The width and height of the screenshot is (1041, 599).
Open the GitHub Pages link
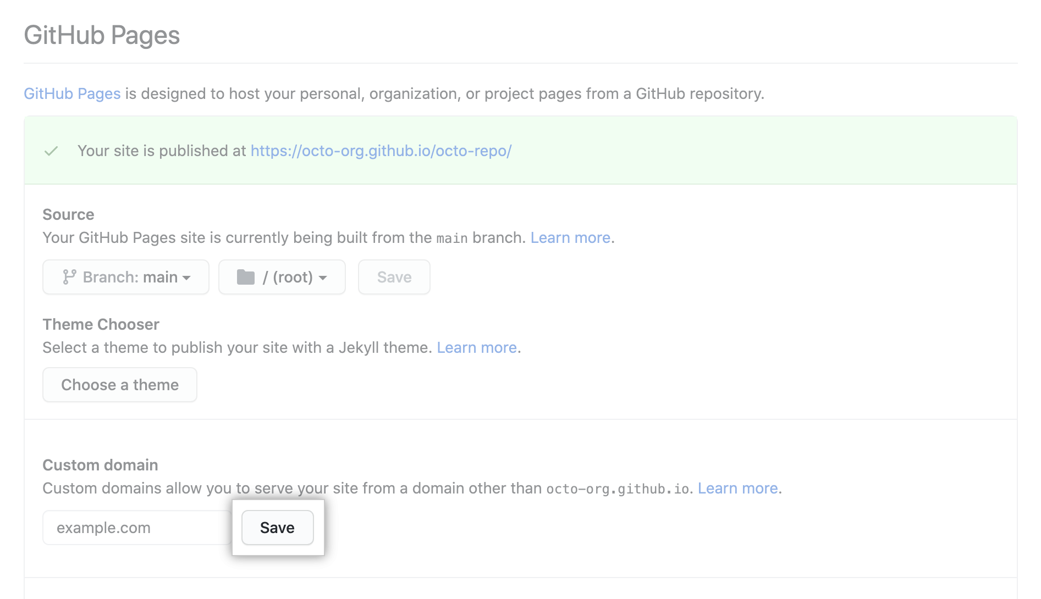click(x=71, y=93)
